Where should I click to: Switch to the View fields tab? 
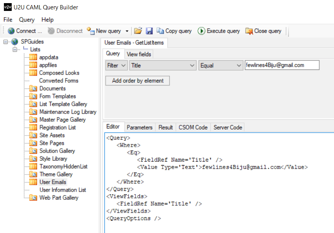(x=139, y=54)
